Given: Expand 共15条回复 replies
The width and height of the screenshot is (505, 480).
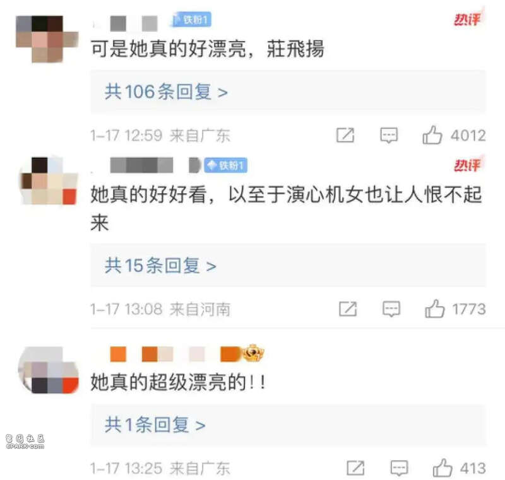Looking at the screenshot, I should (160, 266).
